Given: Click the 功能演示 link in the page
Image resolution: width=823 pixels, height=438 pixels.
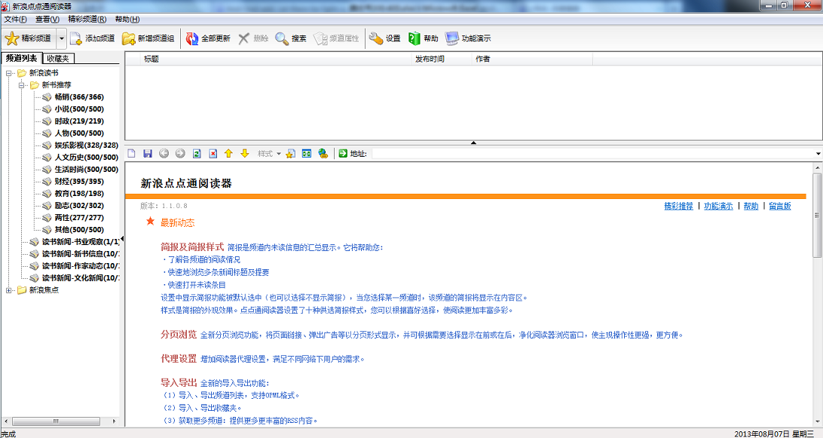Looking at the screenshot, I should 718,207.
